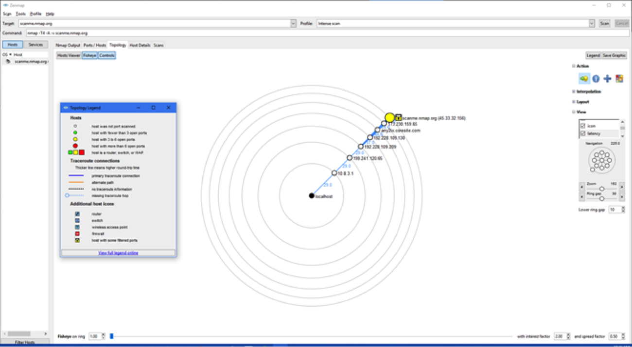Click zoom decrease arrow left of Zoom slider
632x347 pixels.
tap(581, 186)
